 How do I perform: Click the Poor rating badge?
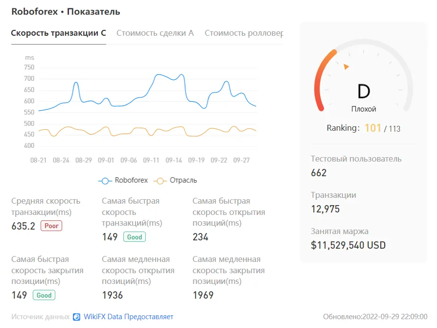click(51, 226)
